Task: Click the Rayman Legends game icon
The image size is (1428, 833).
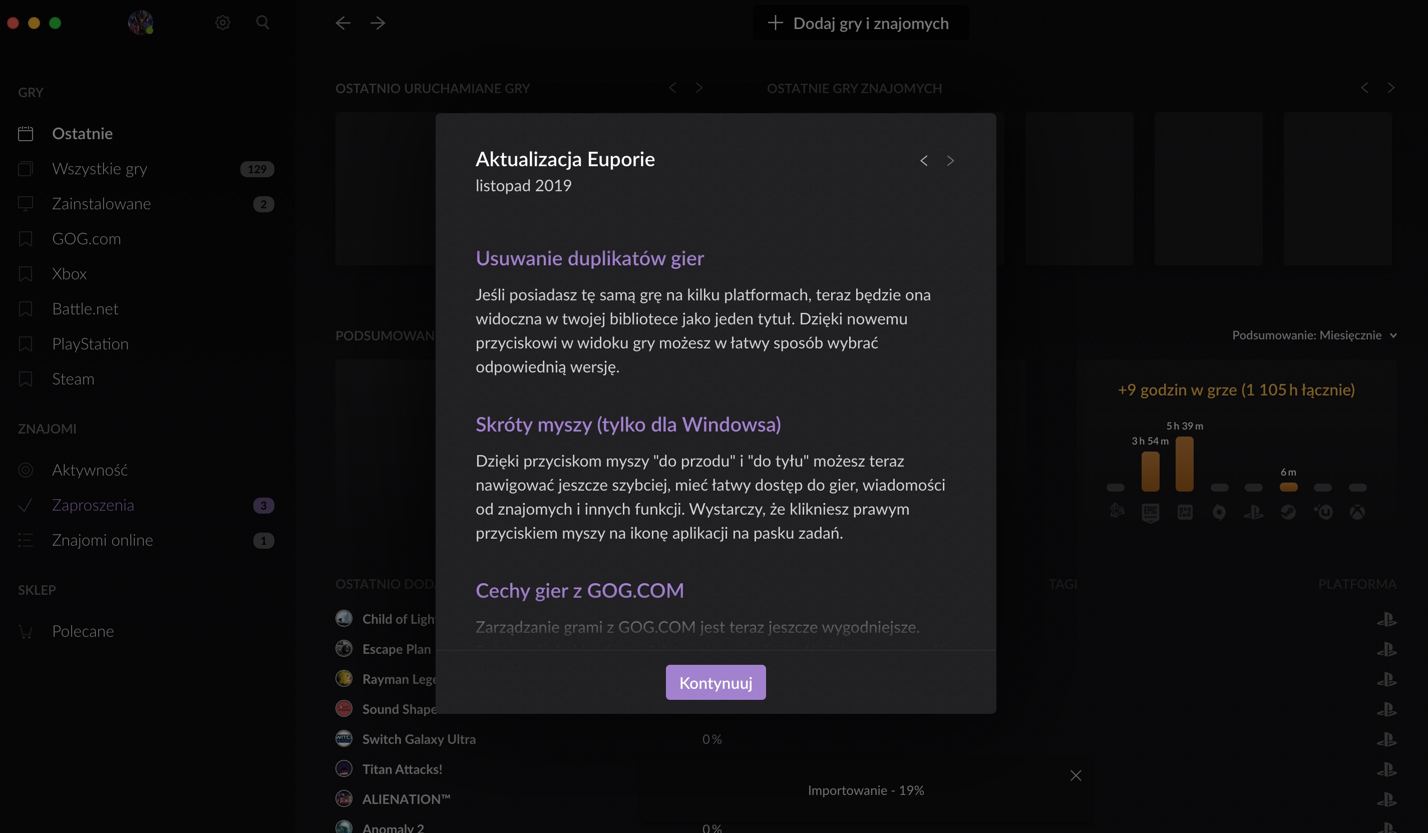Action: [x=344, y=678]
